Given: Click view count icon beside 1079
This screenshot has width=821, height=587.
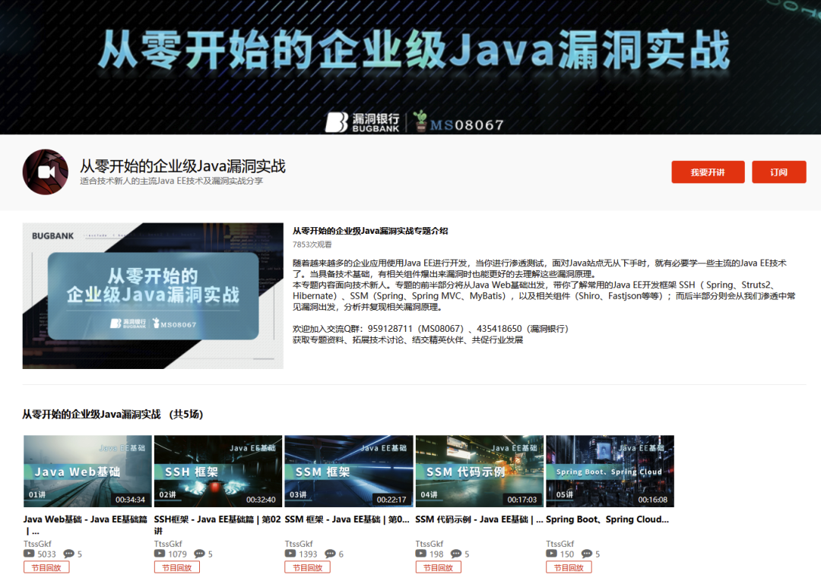Looking at the screenshot, I should click(x=160, y=554).
